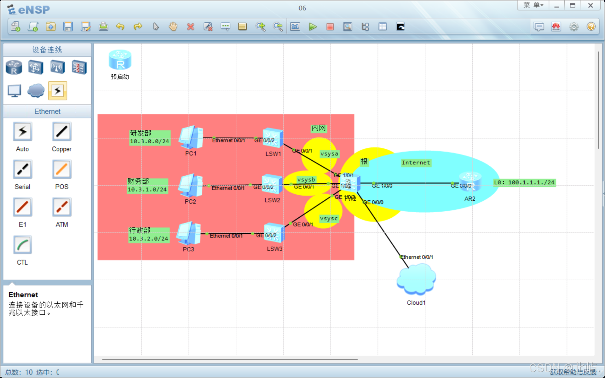Click the Zoom in magnifier icon
Screen dimensions: 605x378
261,27
